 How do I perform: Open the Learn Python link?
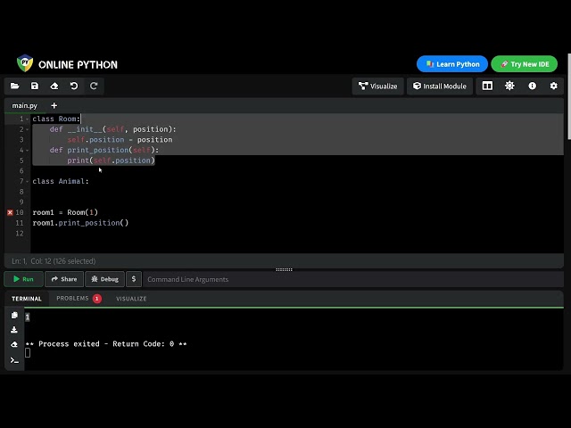(452, 64)
